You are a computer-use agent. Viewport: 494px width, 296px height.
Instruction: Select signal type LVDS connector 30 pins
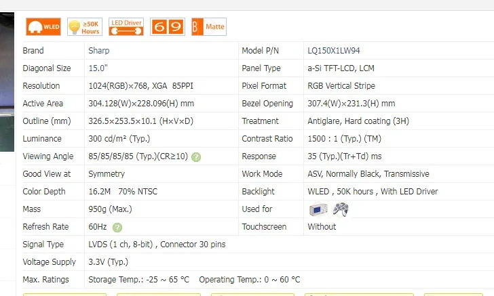[157, 245]
